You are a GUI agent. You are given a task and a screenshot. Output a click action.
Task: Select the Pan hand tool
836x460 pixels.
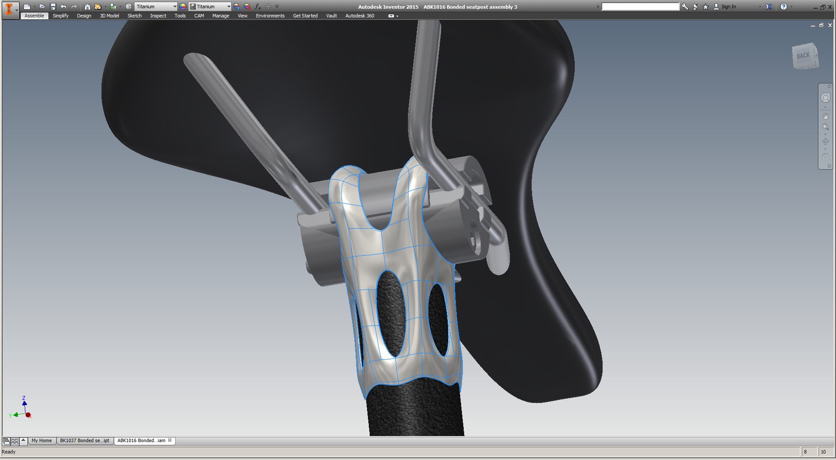(826, 116)
